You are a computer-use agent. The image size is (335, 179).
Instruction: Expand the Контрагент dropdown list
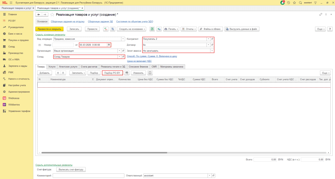(x=208, y=39)
